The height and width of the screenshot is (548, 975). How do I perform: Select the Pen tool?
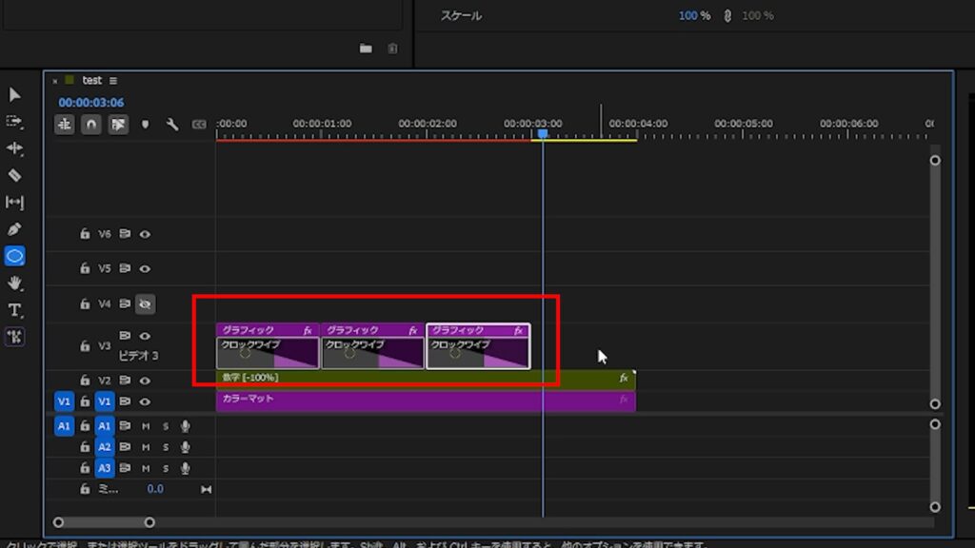click(x=14, y=229)
